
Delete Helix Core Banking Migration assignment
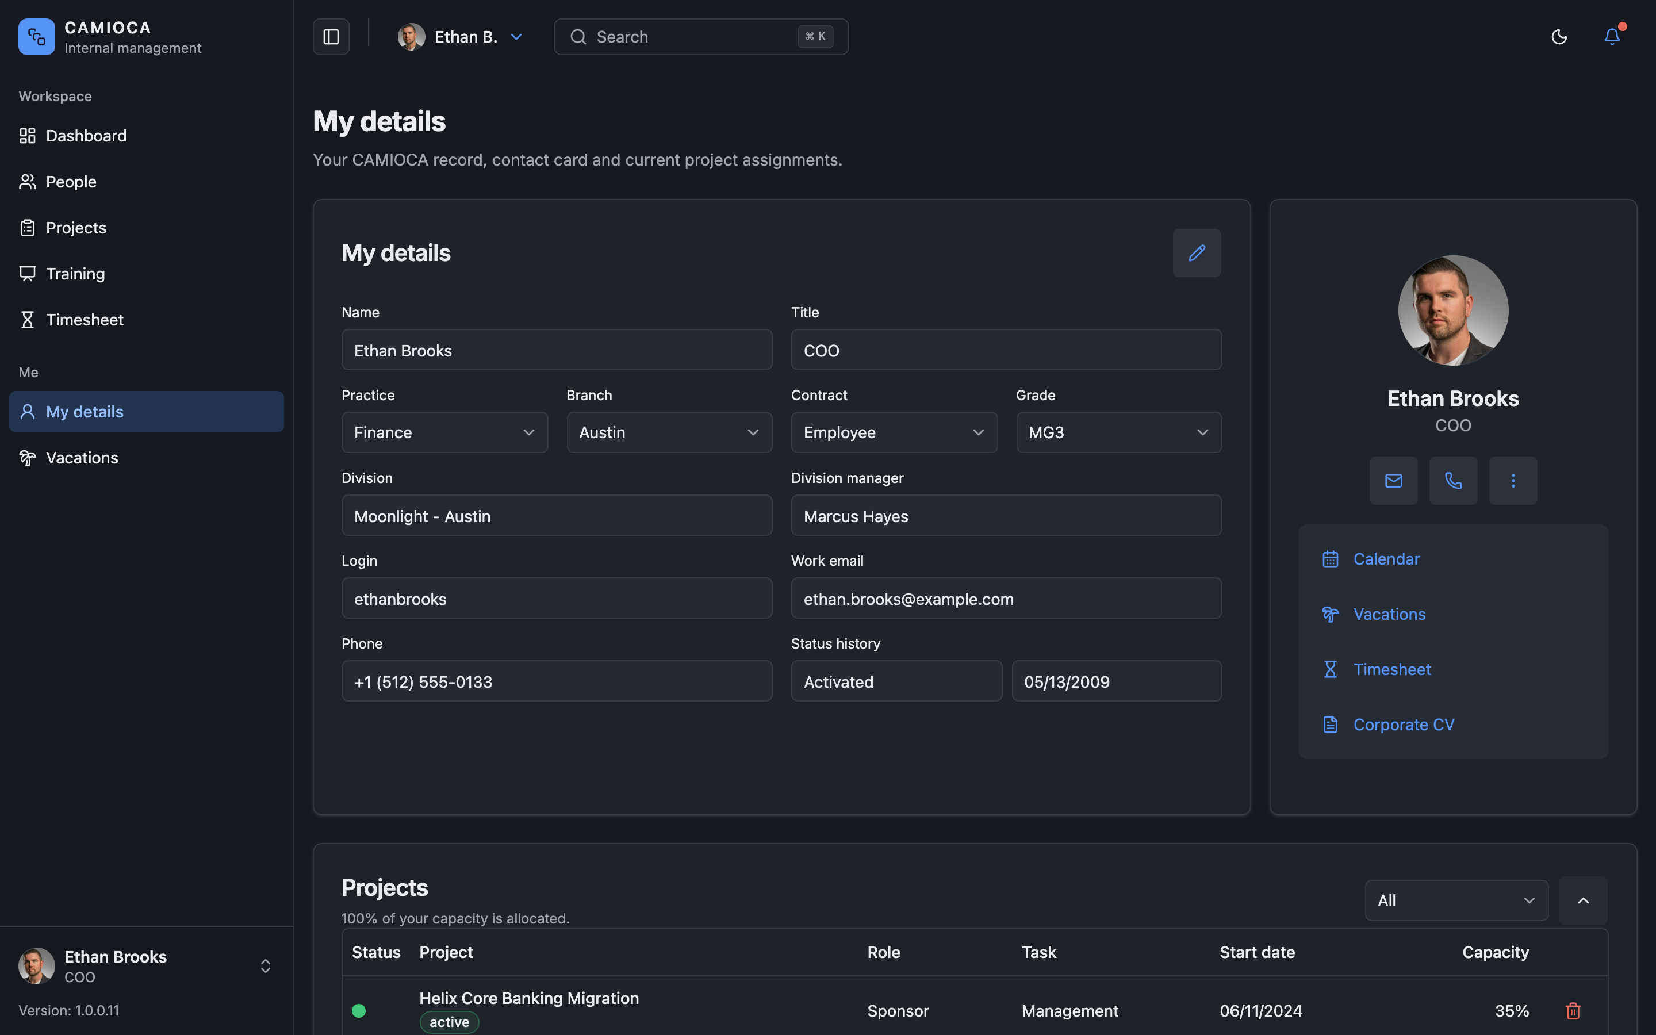[x=1573, y=1010]
